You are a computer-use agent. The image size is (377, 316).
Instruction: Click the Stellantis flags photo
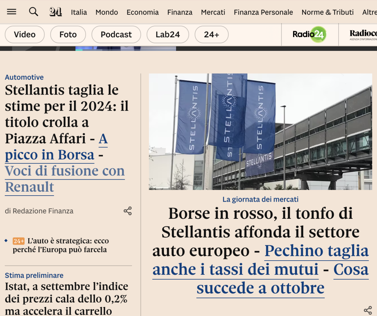pyautogui.click(x=261, y=132)
